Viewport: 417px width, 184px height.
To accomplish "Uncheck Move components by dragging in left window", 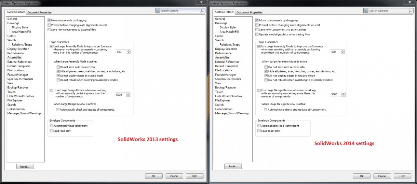I will tap(49, 20).
